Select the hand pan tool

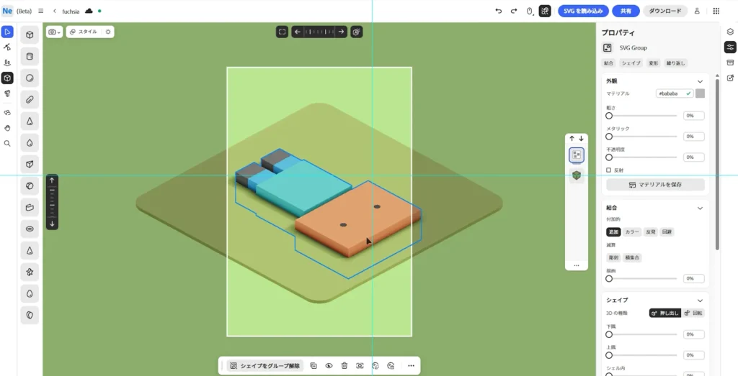click(7, 128)
